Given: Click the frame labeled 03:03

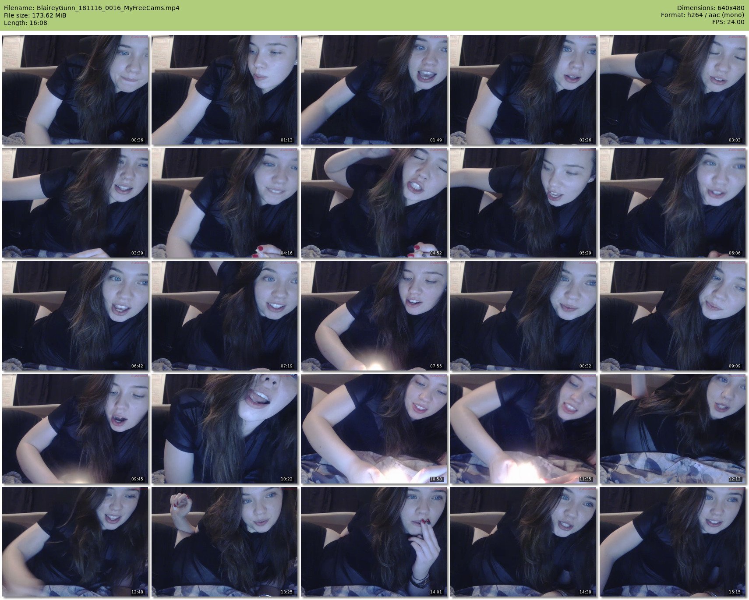Looking at the screenshot, I should (673, 90).
